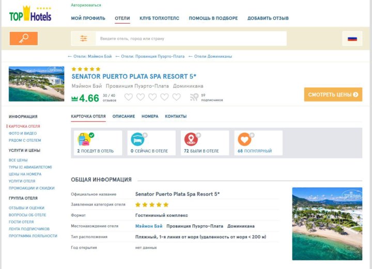Switch to the 'Контакты' tab
372x269 pixels.
coord(176,116)
